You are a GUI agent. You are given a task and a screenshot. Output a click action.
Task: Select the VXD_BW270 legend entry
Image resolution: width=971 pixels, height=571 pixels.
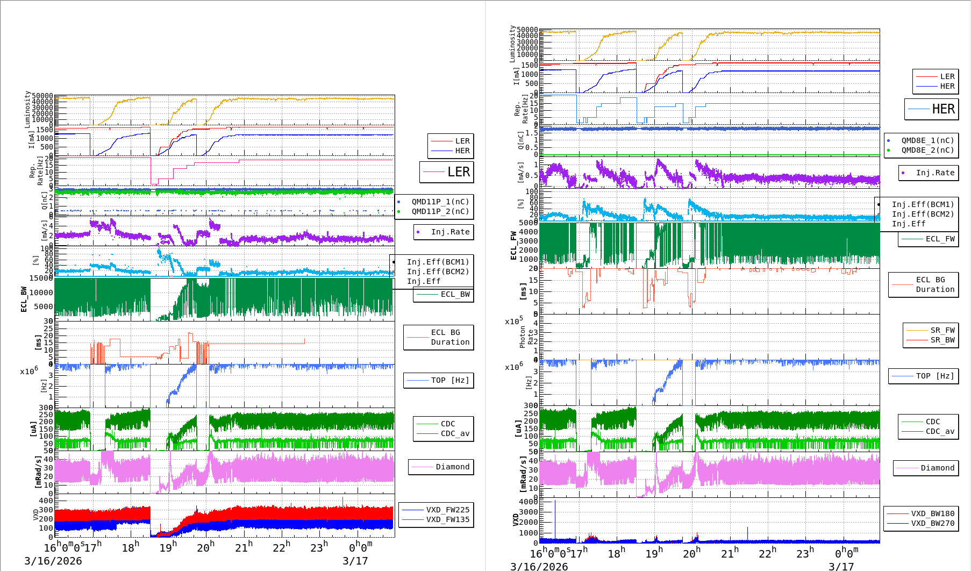(x=921, y=523)
